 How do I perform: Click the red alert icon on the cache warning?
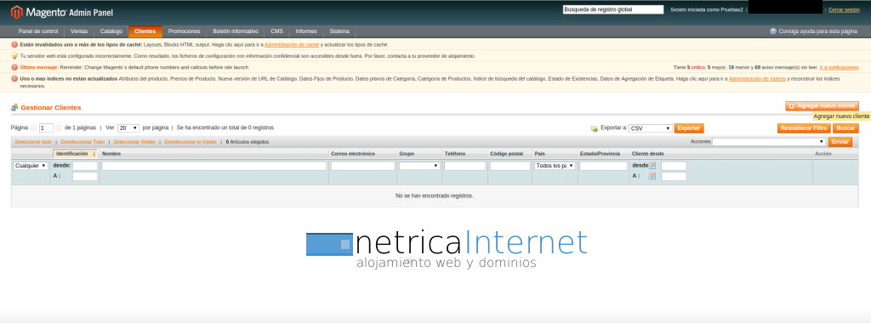click(x=14, y=44)
